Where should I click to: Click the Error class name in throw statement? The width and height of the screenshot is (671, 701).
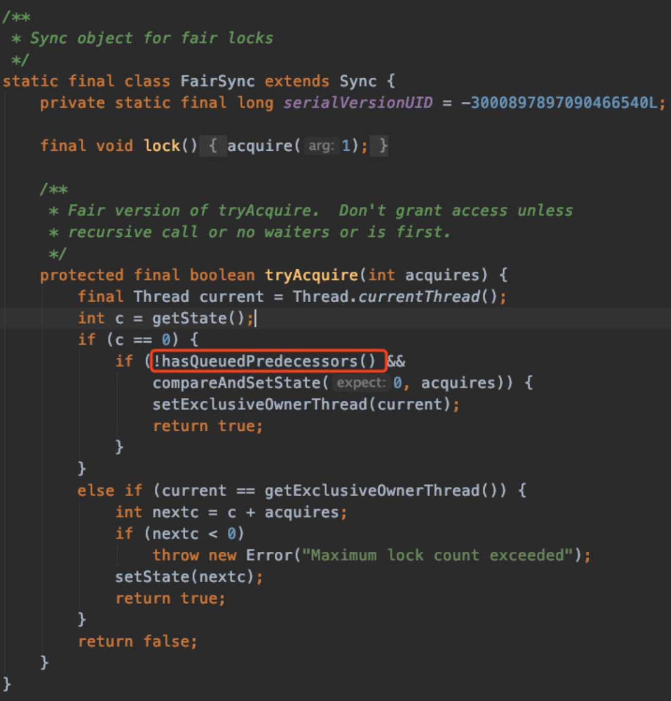[269, 555]
